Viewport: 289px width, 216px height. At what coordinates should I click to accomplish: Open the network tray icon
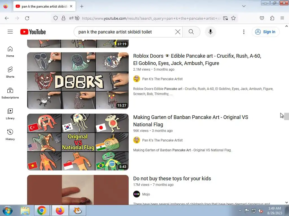point(254,211)
